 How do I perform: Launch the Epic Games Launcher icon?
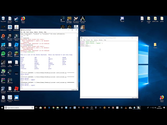coord(10,37)
